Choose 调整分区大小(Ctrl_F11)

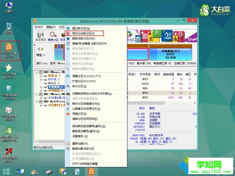pos(96,76)
